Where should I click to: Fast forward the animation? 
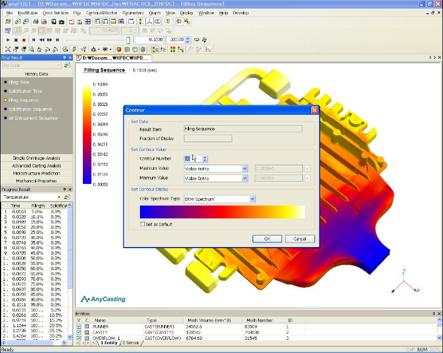pyautogui.click(x=50, y=40)
